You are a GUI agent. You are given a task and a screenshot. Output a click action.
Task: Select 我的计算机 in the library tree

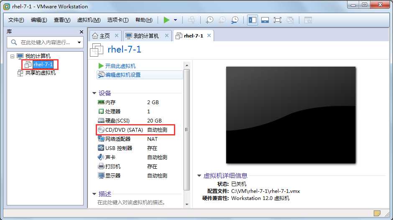(38, 56)
